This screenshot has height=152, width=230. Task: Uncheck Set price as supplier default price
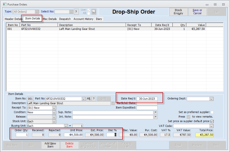click(212, 121)
